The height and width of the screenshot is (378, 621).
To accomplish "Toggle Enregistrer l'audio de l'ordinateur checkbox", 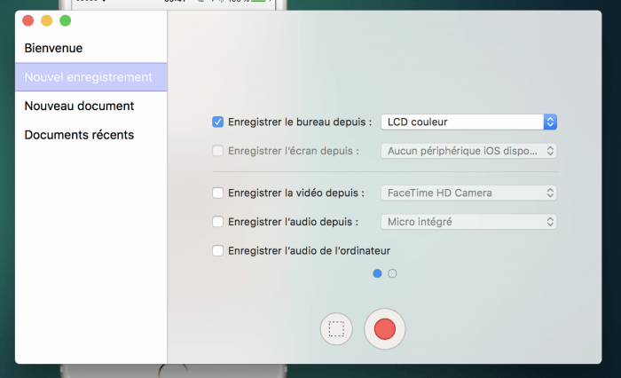I will coord(218,251).
